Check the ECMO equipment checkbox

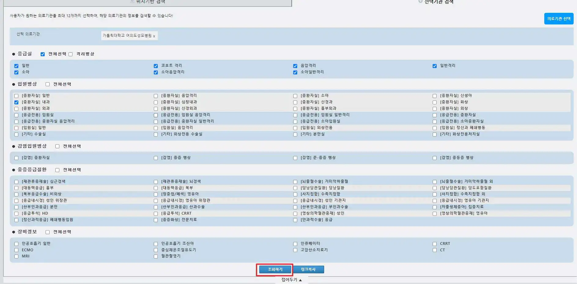pos(16,250)
